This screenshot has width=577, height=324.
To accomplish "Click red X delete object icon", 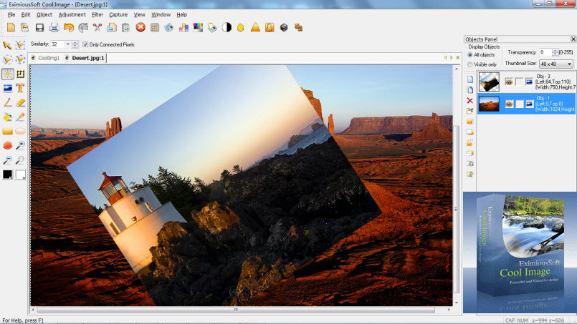I will click(470, 101).
